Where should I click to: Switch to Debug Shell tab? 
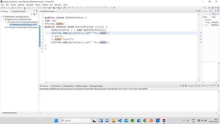click(x=67, y=86)
